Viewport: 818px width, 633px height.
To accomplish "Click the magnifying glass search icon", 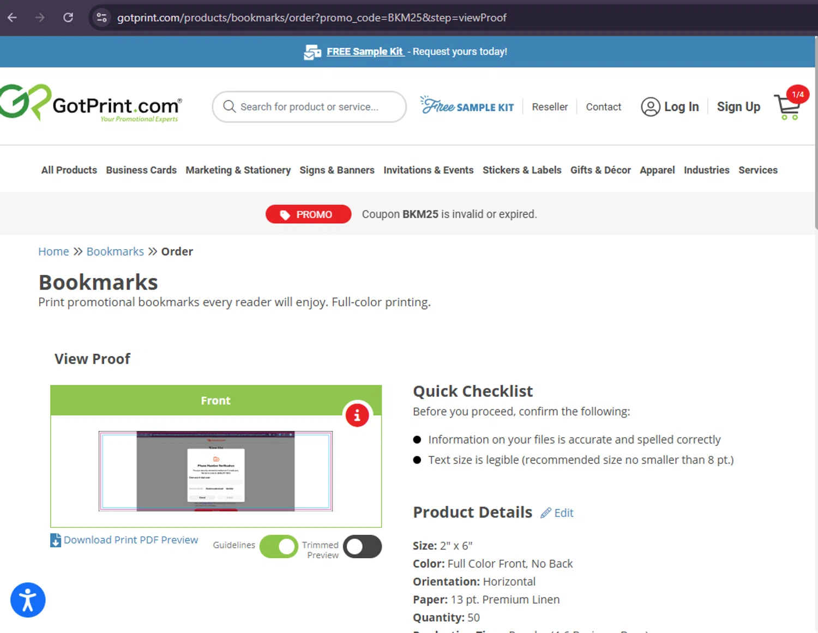I will (x=230, y=106).
